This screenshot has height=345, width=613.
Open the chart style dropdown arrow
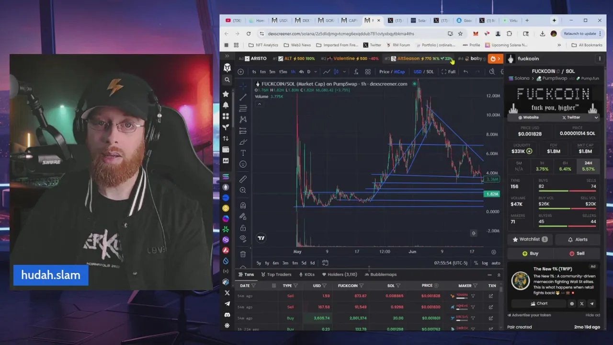pyautogui.click(x=343, y=72)
